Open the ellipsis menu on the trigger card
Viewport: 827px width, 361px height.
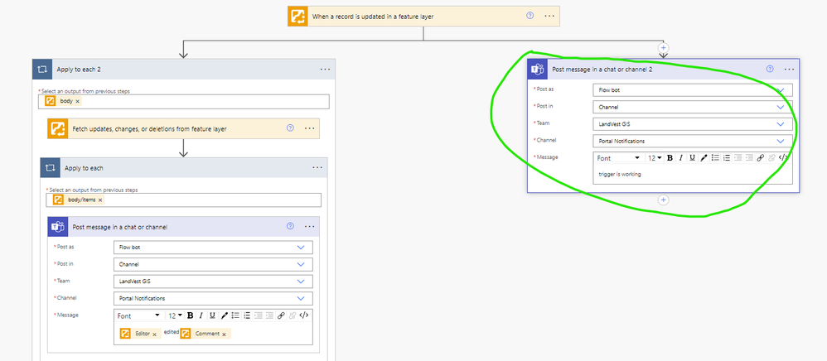click(x=549, y=16)
